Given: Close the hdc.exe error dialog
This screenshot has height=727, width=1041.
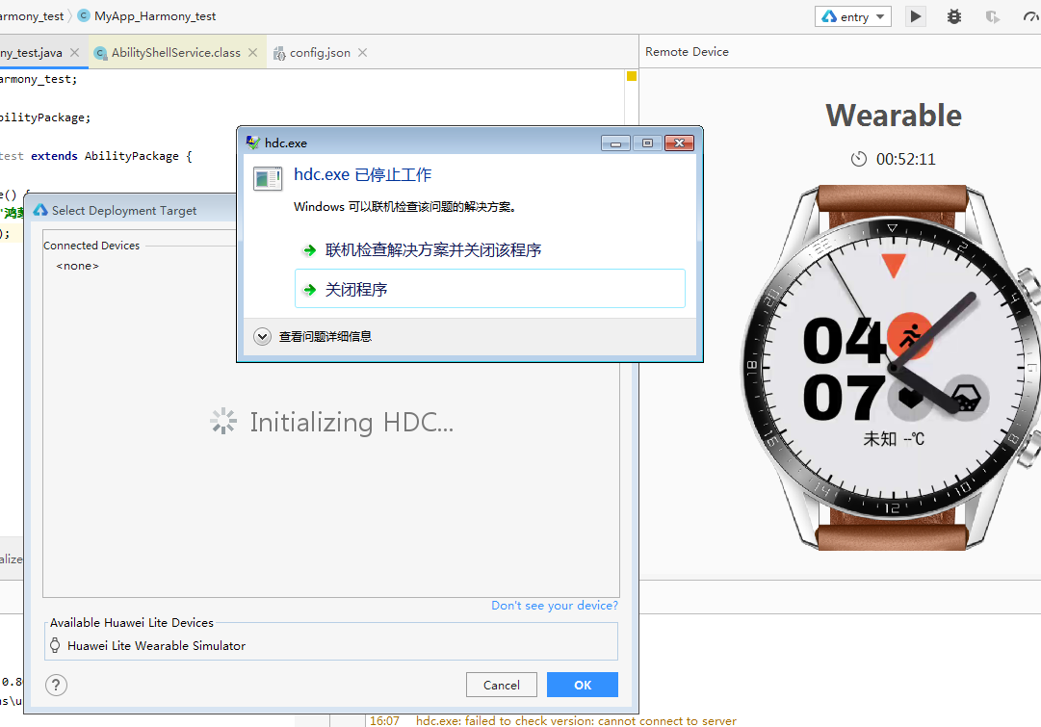Looking at the screenshot, I should (679, 143).
